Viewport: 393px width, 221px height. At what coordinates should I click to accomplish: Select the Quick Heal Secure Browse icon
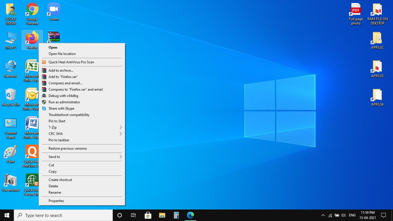pyautogui.click(x=32, y=185)
